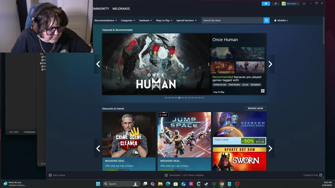Click the BROWSE MORE button
The image size is (335, 188).
click(255, 108)
